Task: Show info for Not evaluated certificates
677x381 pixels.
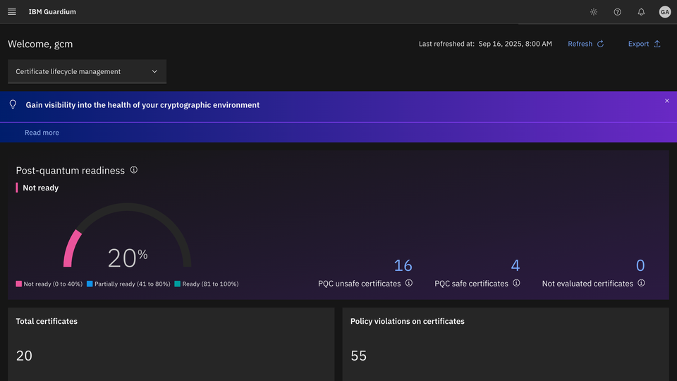Action: (641, 283)
